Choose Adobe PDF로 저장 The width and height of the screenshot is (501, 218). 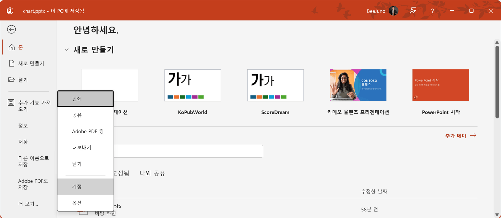coord(29,184)
